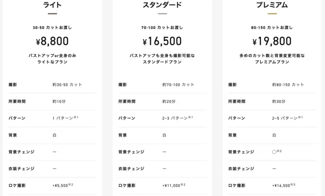Screen dimensions: 325x196
Task: Click the 約20分 duration value
Action: click(169, 101)
